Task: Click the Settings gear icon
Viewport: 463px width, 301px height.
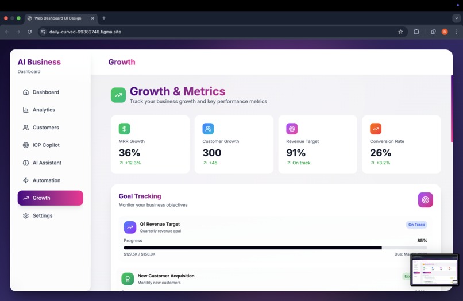Action: (x=26, y=215)
